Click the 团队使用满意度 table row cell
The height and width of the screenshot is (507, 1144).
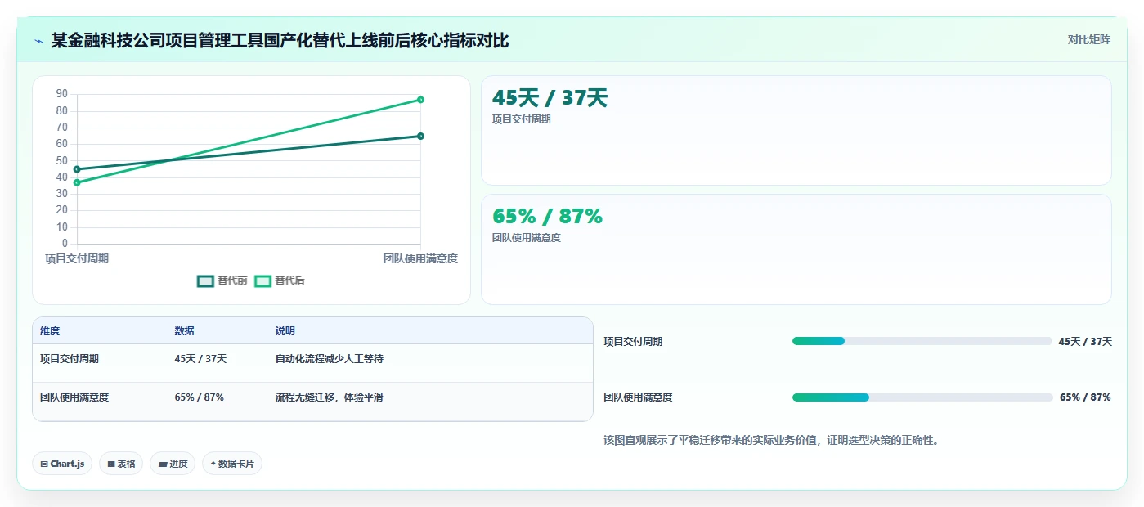click(x=74, y=397)
